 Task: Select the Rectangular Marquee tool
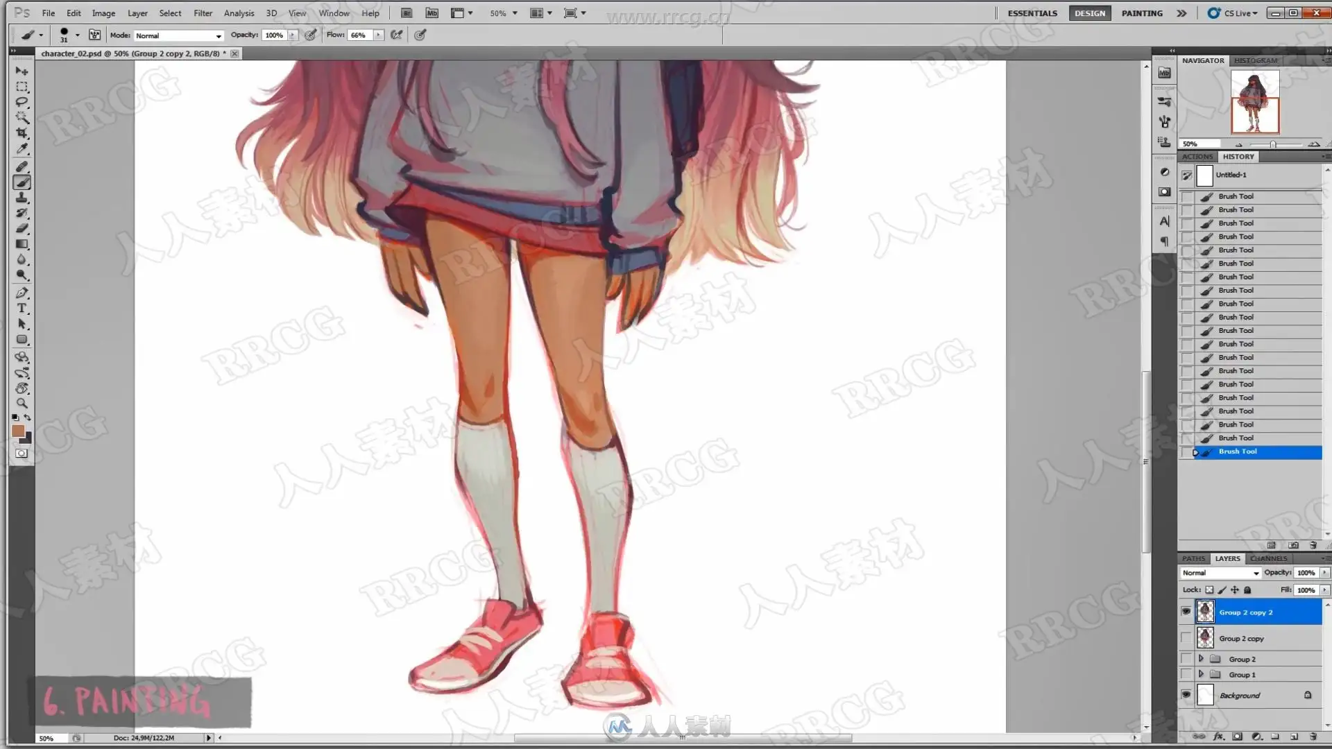(22, 87)
